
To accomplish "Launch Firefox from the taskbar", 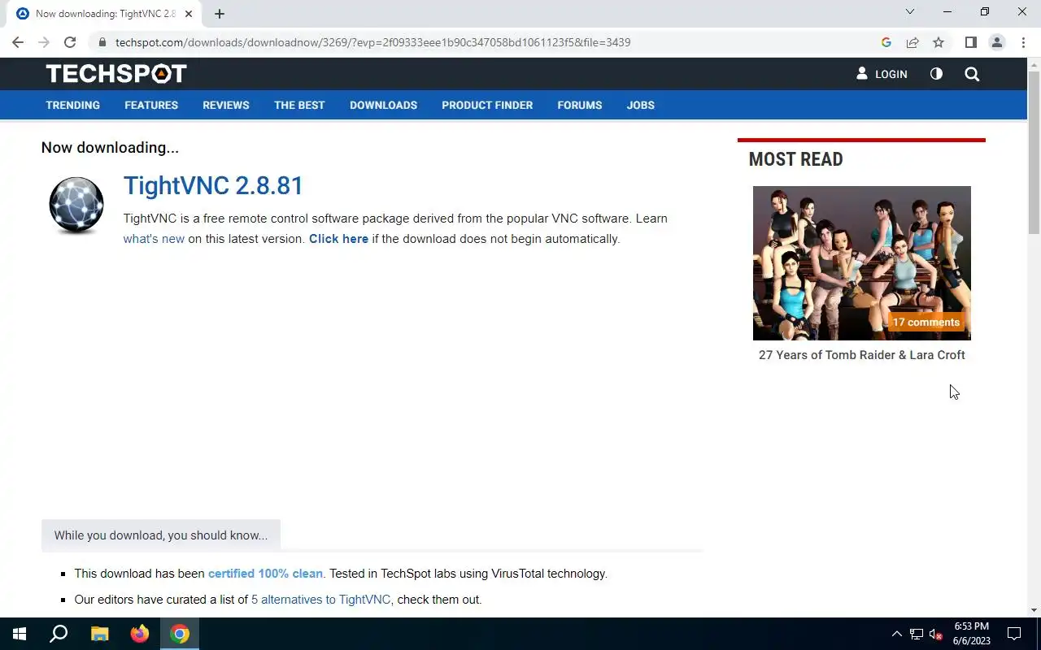I will (x=140, y=634).
